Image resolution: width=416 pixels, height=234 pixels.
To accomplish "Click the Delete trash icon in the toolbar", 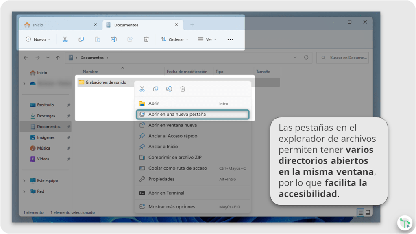I will point(146,39).
